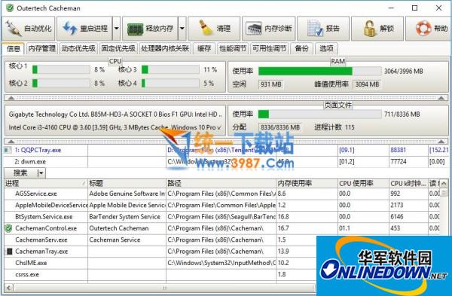This screenshot has width=452, height=296.
Task: Click the CachemanControl.exe green shield icon
Action: pyautogui.click(x=9, y=228)
